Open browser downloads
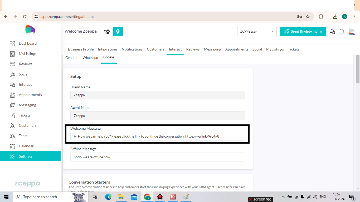 pos(335,17)
